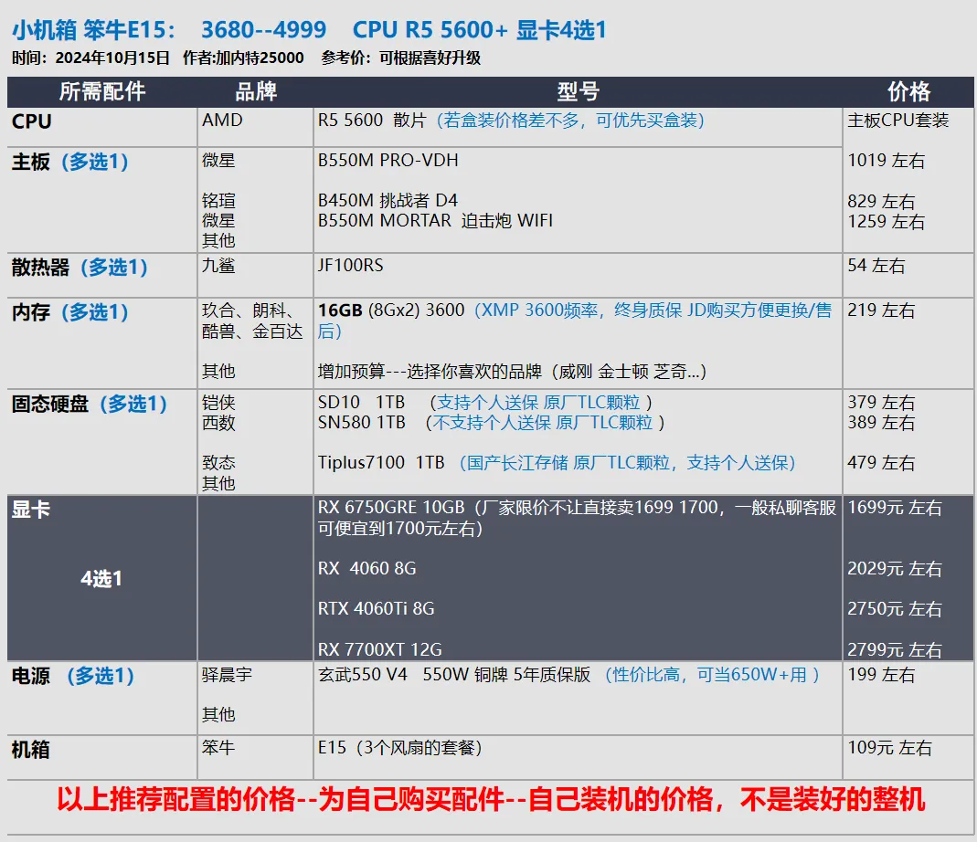Click the red disclaimer text at the bottom
This screenshot has width=977, height=842.
coord(491,800)
